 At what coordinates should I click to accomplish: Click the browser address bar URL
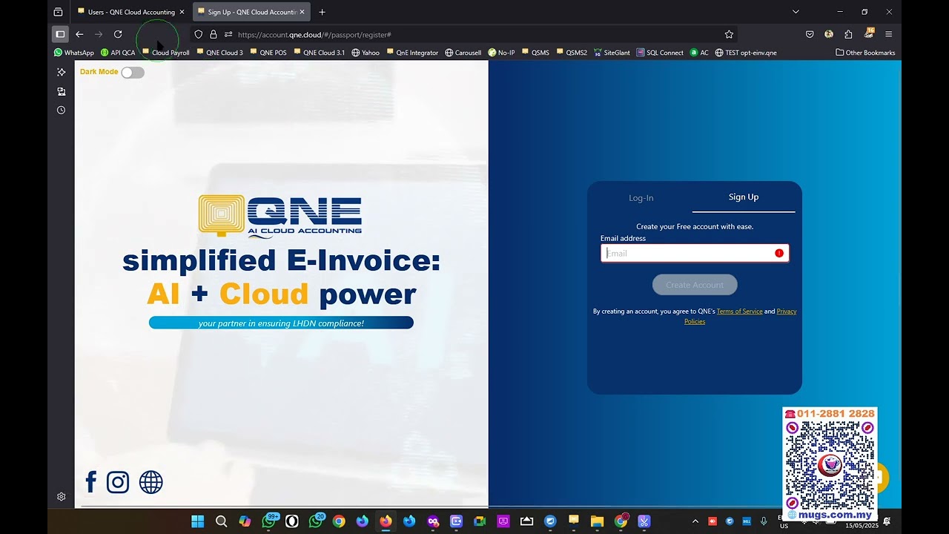314,34
